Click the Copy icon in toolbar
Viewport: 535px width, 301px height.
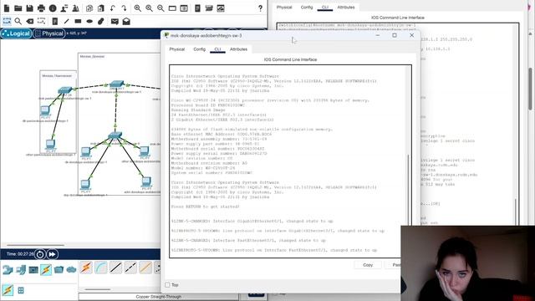coord(89,8)
